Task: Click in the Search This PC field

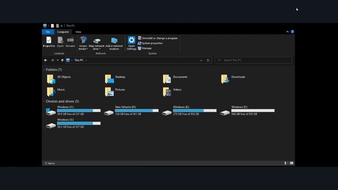Action: (253, 60)
